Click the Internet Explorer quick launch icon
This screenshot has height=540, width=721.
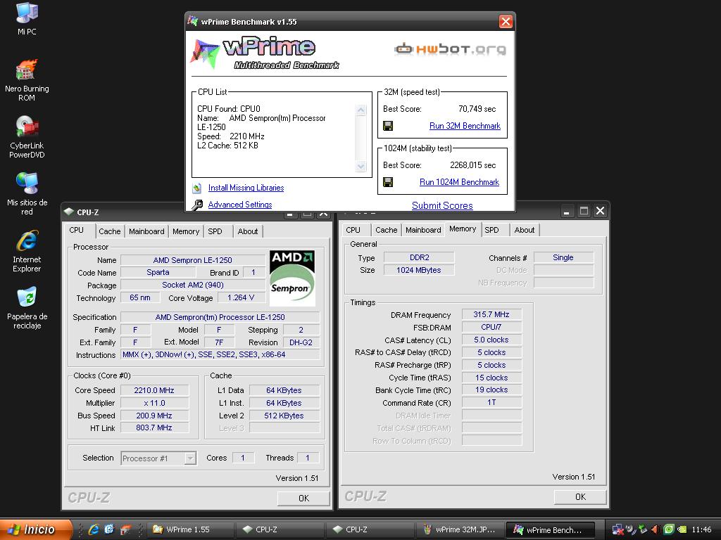[x=94, y=529]
